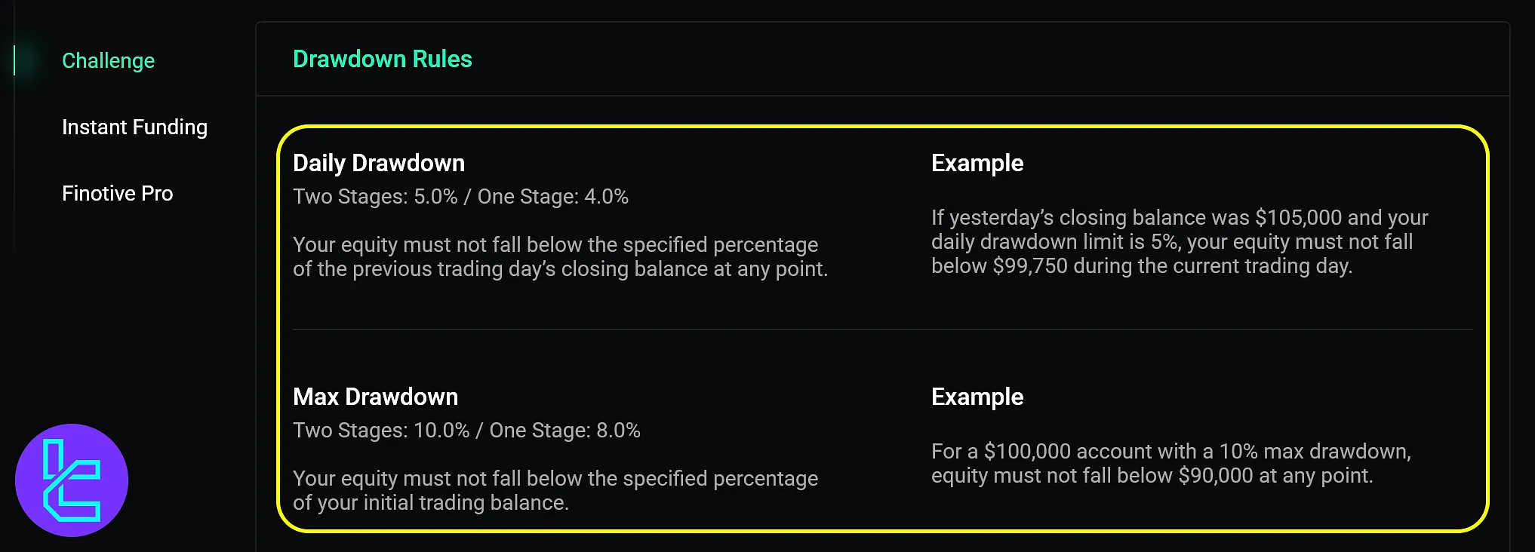Click the $105,000 closing balance example text

click(1179, 218)
